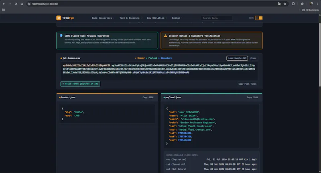Click the Decoder Notice & Signature Verification heading

click(195, 36)
